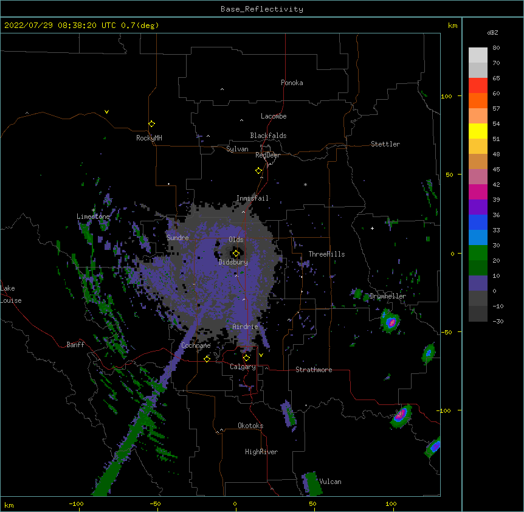Click the HighRiver label

[261, 452]
